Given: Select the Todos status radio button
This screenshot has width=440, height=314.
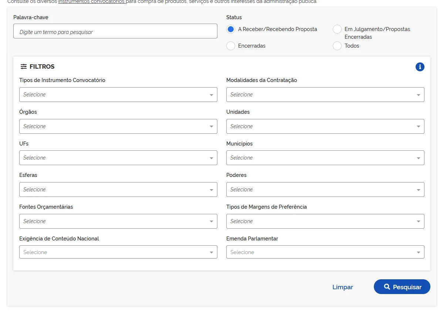Looking at the screenshot, I should 337,46.
